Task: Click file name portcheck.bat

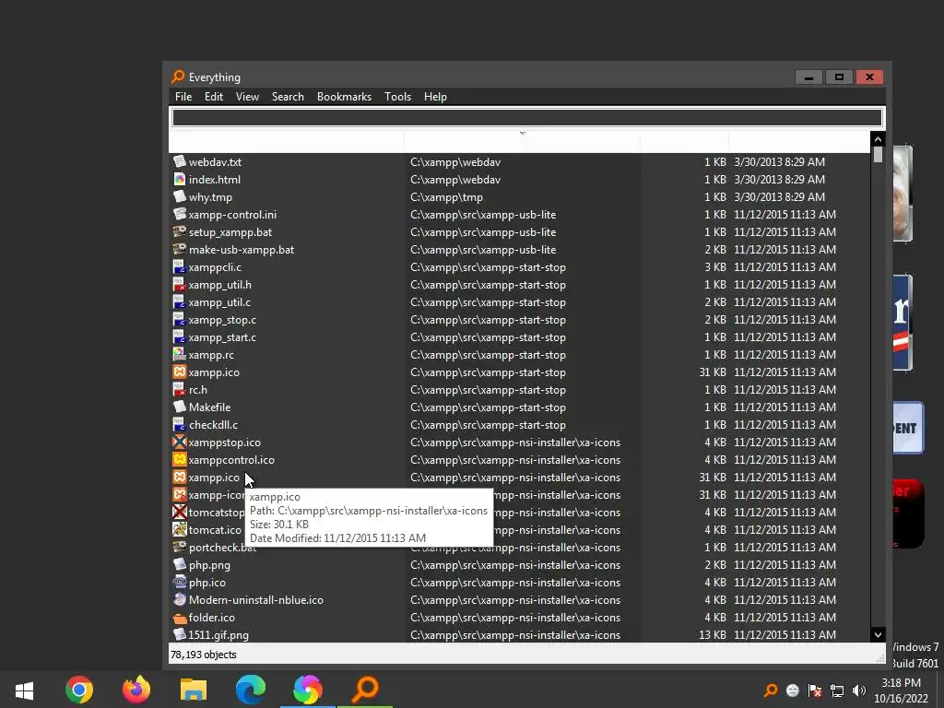Action: [222, 548]
